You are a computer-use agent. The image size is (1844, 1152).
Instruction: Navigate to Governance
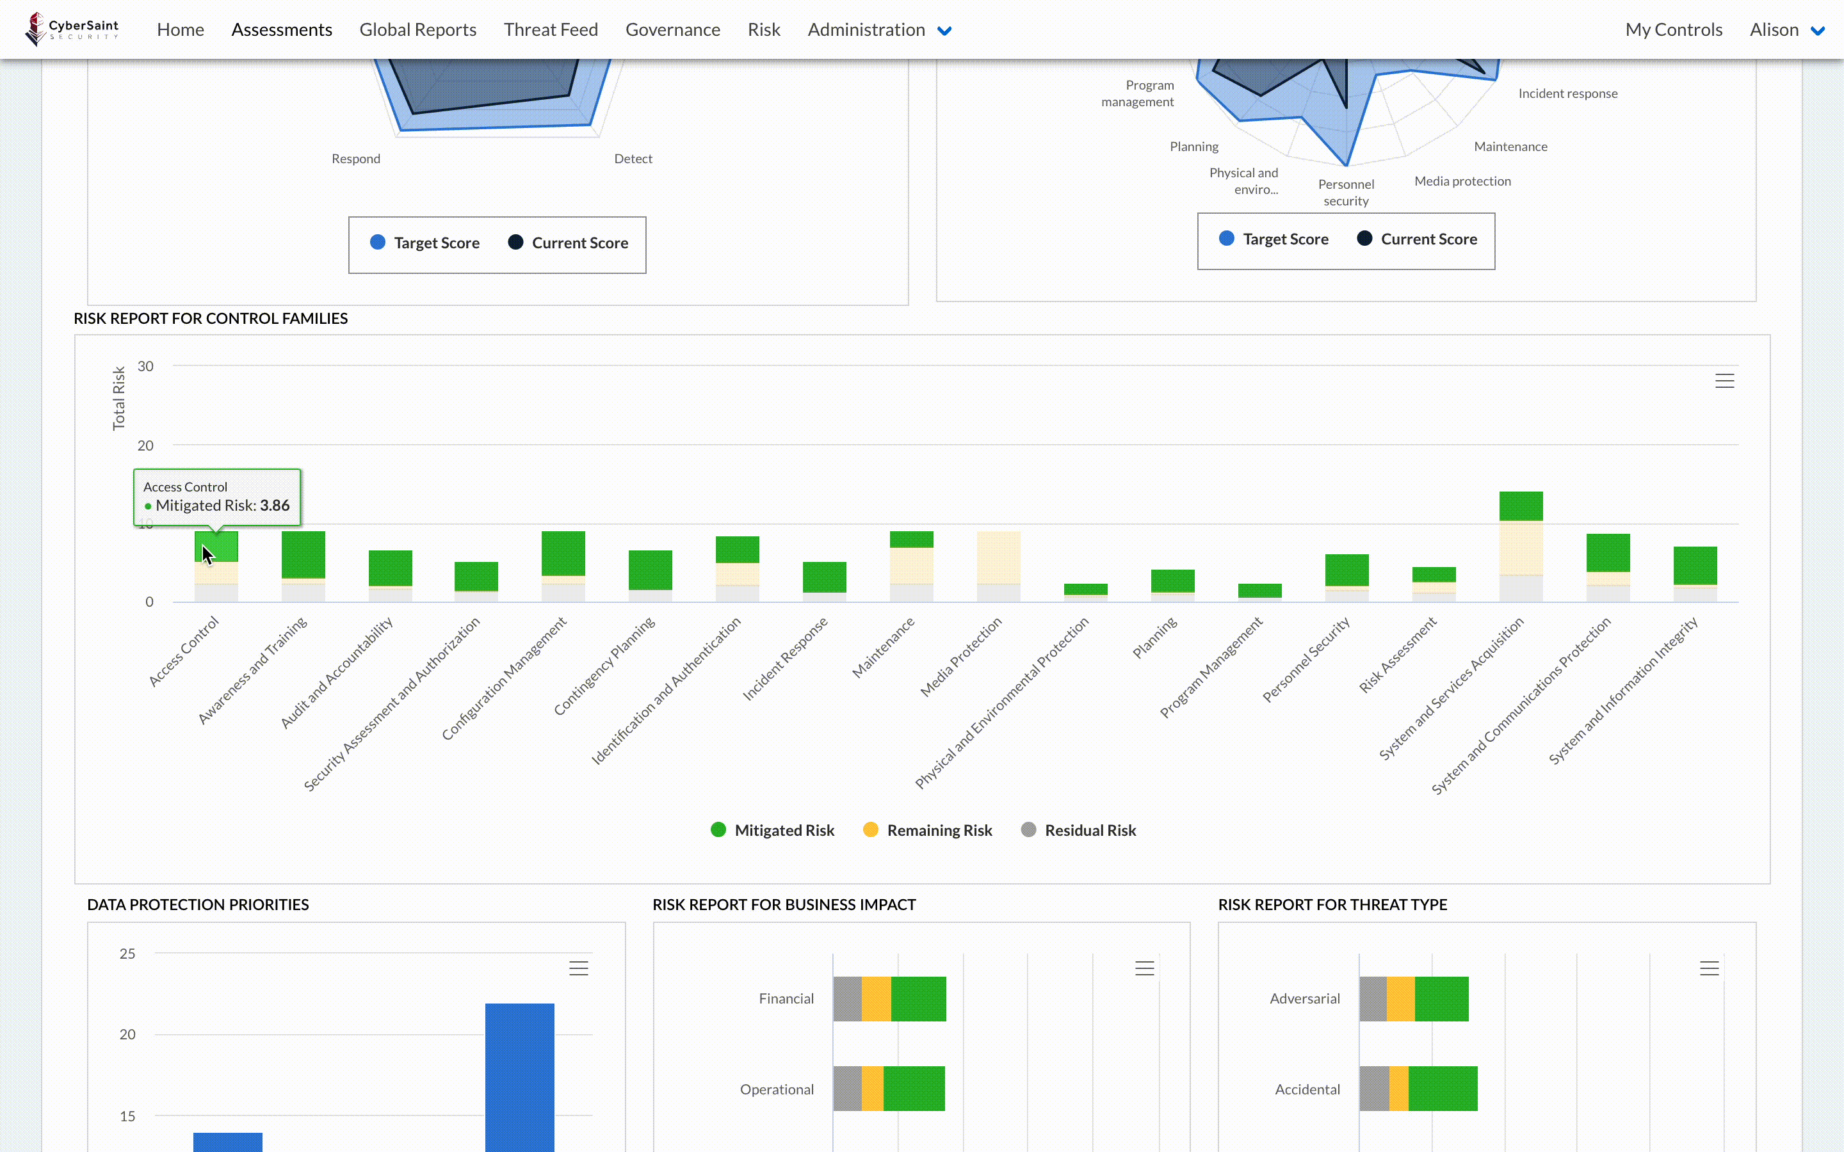pos(673,29)
